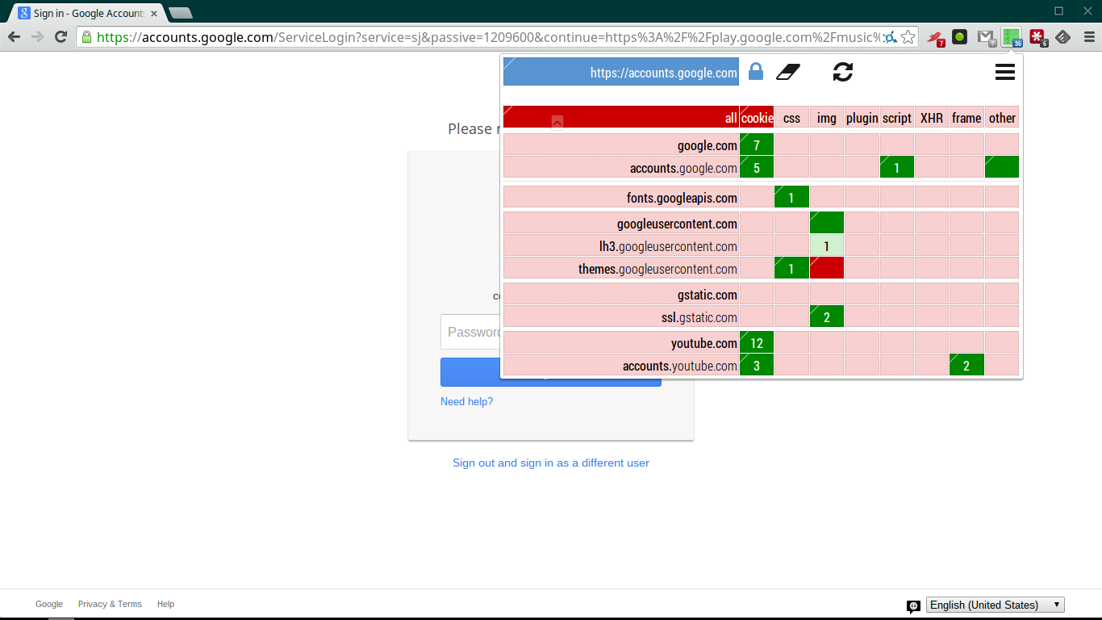
Task: Toggle the 'frame' column header
Action: (966, 117)
